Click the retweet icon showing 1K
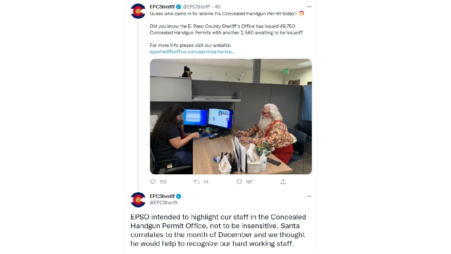 (197, 182)
